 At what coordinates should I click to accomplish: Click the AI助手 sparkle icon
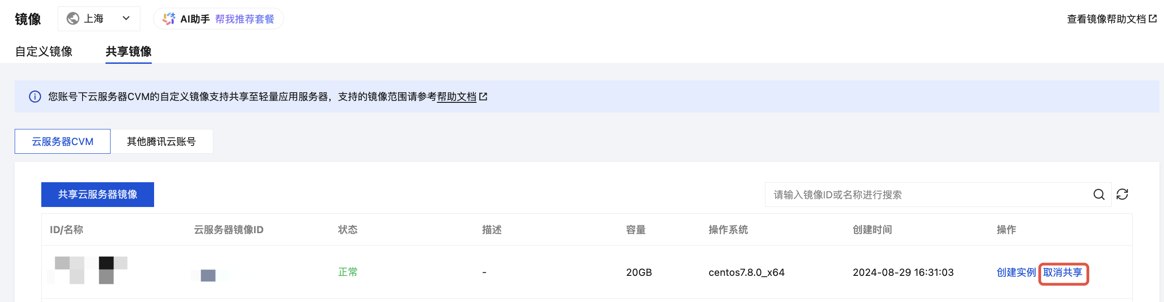[x=169, y=19]
